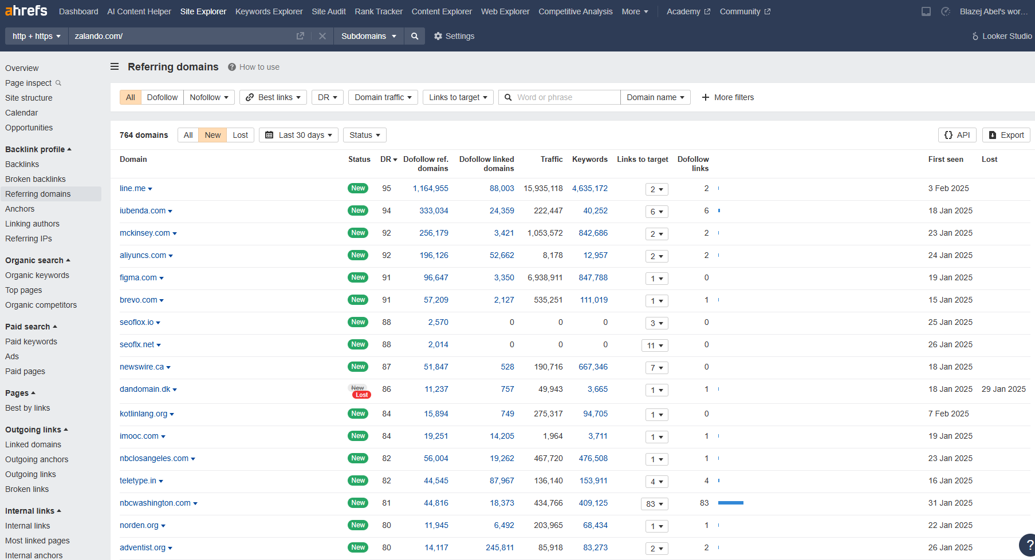Open Community external link
This screenshot has height=560, width=1035.
[x=745, y=11]
